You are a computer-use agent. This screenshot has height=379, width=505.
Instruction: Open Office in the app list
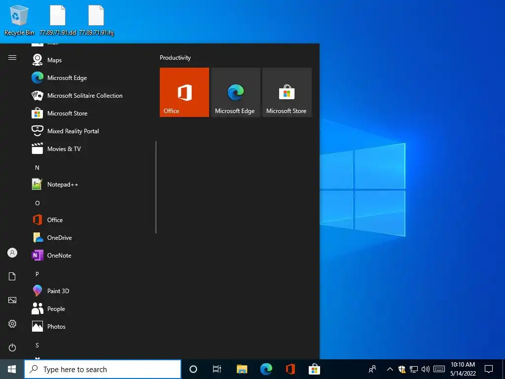coord(92,220)
